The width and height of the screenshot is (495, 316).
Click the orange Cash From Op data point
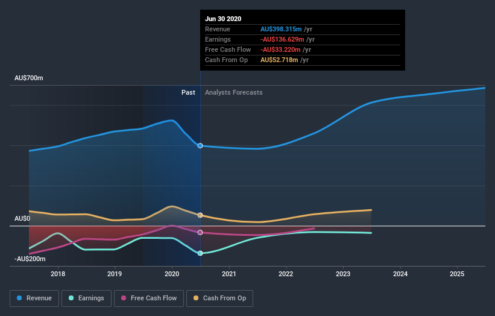[x=200, y=215]
